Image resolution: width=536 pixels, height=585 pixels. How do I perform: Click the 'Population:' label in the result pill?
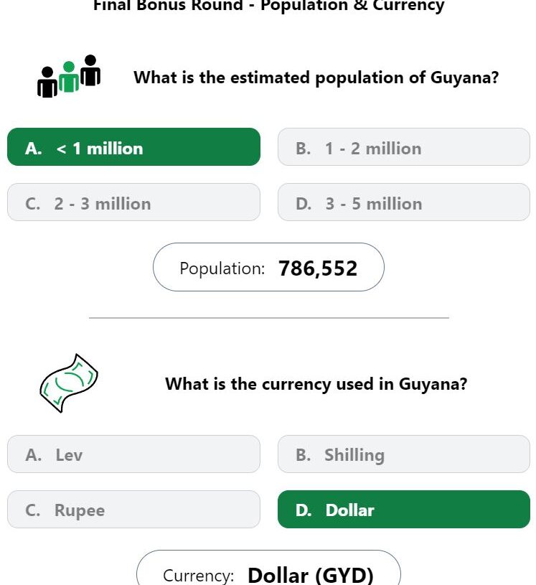222,268
